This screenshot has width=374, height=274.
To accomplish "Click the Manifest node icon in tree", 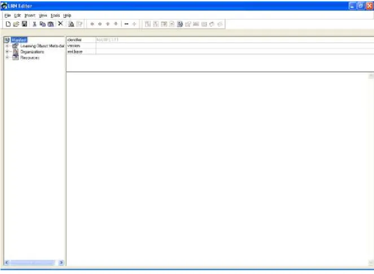I will pyautogui.click(x=7, y=40).
